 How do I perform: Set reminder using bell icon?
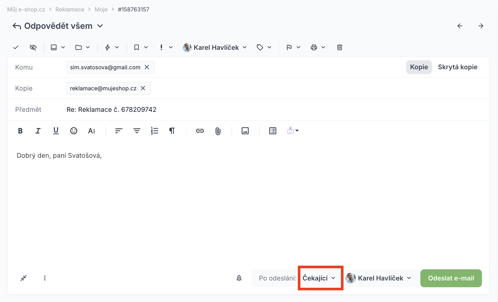point(239,278)
